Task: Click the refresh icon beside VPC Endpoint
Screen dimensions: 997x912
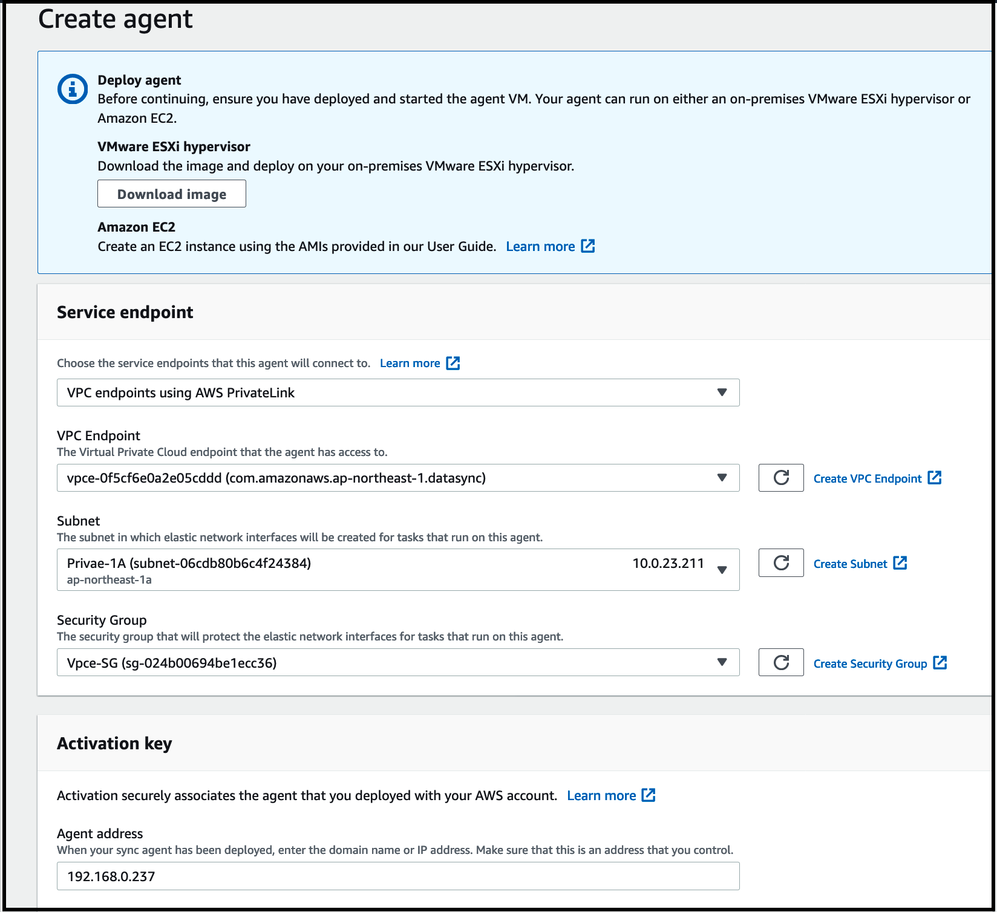Action: pyautogui.click(x=780, y=478)
